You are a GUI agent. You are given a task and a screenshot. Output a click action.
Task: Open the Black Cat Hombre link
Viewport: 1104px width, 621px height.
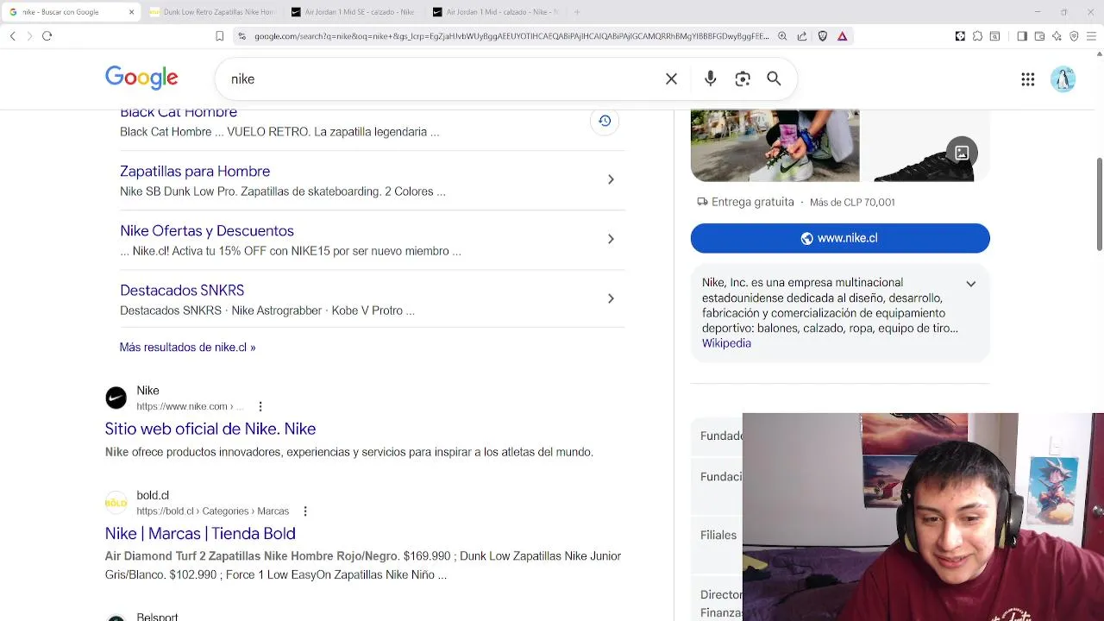tap(179, 113)
